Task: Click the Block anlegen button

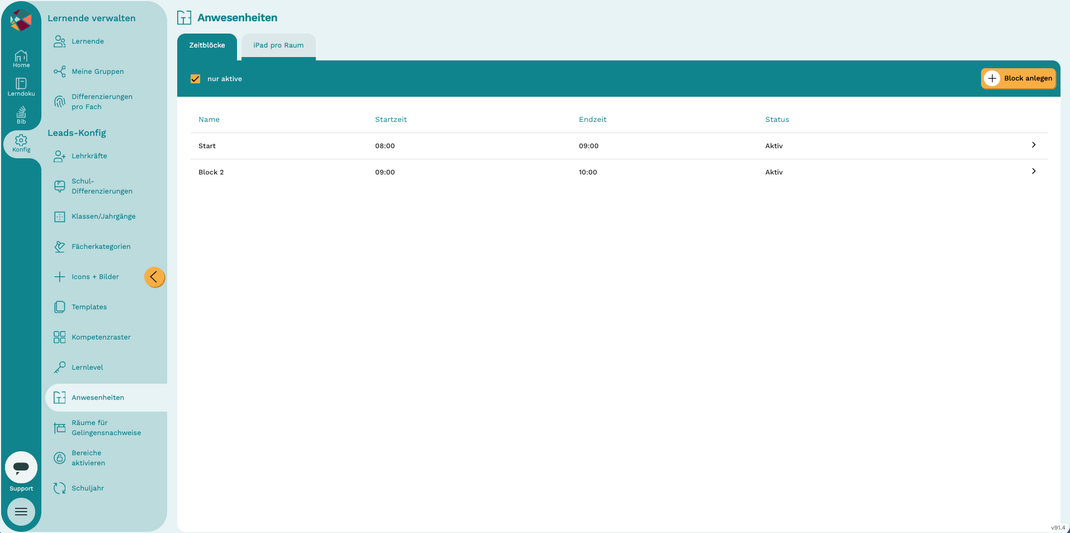Action: coord(1018,78)
